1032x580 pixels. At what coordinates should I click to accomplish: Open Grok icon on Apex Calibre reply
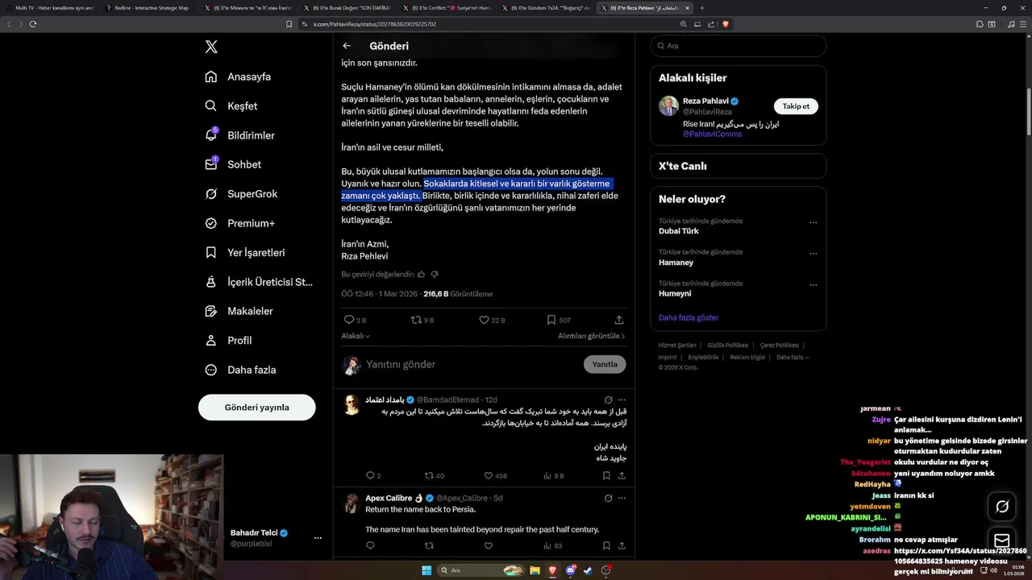click(x=609, y=498)
